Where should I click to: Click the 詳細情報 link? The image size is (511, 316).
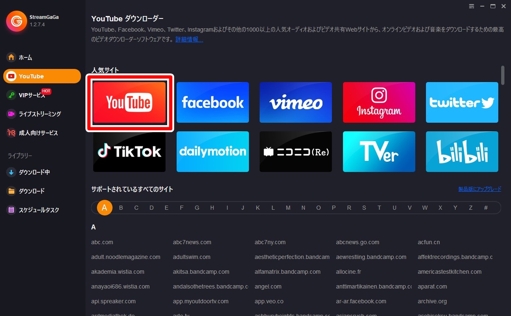point(189,39)
